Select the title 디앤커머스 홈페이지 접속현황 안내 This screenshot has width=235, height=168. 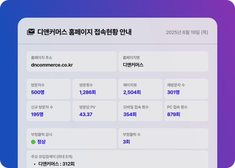[84, 32]
